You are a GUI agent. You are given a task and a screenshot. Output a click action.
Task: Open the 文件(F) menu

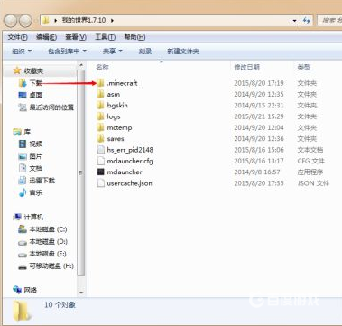18,37
